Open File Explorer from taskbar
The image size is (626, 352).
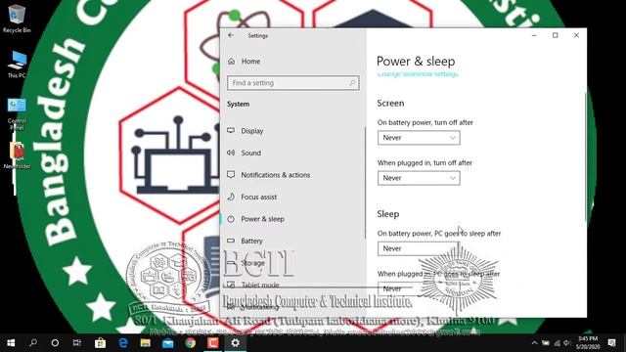point(146,343)
